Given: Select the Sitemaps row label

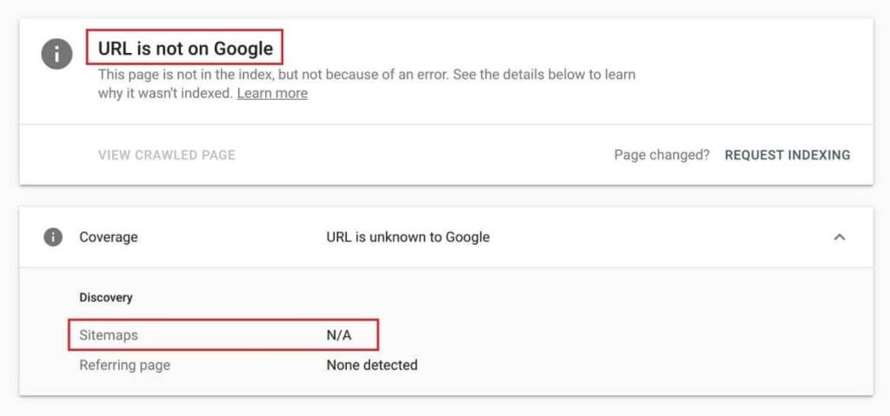Looking at the screenshot, I should click(109, 334).
